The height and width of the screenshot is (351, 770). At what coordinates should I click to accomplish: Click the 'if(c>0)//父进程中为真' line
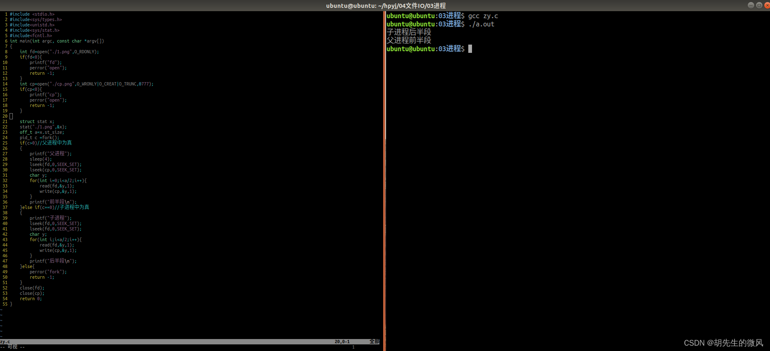[46, 143]
